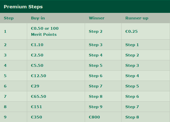This screenshot has height=122, width=170.
Task: Click the €1.10 buy-in cell
Action: (x=37, y=45)
